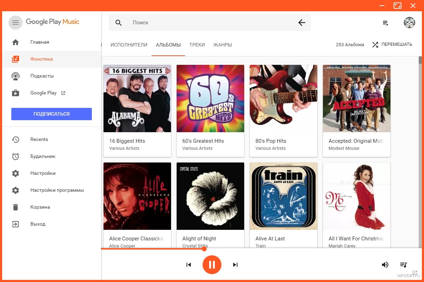Click the '253 Альбома' album count
The width and height of the screenshot is (424, 282).
pyautogui.click(x=350, y=45)
